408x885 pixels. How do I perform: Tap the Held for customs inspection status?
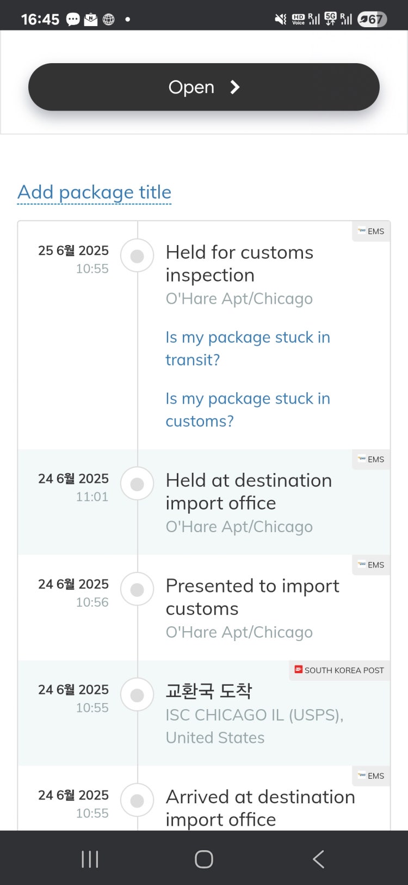[x=239, y=264]
